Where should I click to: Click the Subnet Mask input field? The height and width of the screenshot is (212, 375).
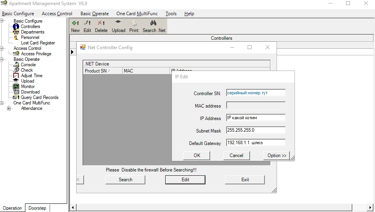pyautogui.click(x=255, y=130)
